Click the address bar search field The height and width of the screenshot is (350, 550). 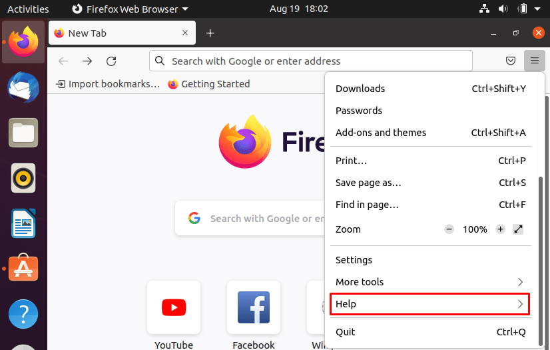coord(311,61)
